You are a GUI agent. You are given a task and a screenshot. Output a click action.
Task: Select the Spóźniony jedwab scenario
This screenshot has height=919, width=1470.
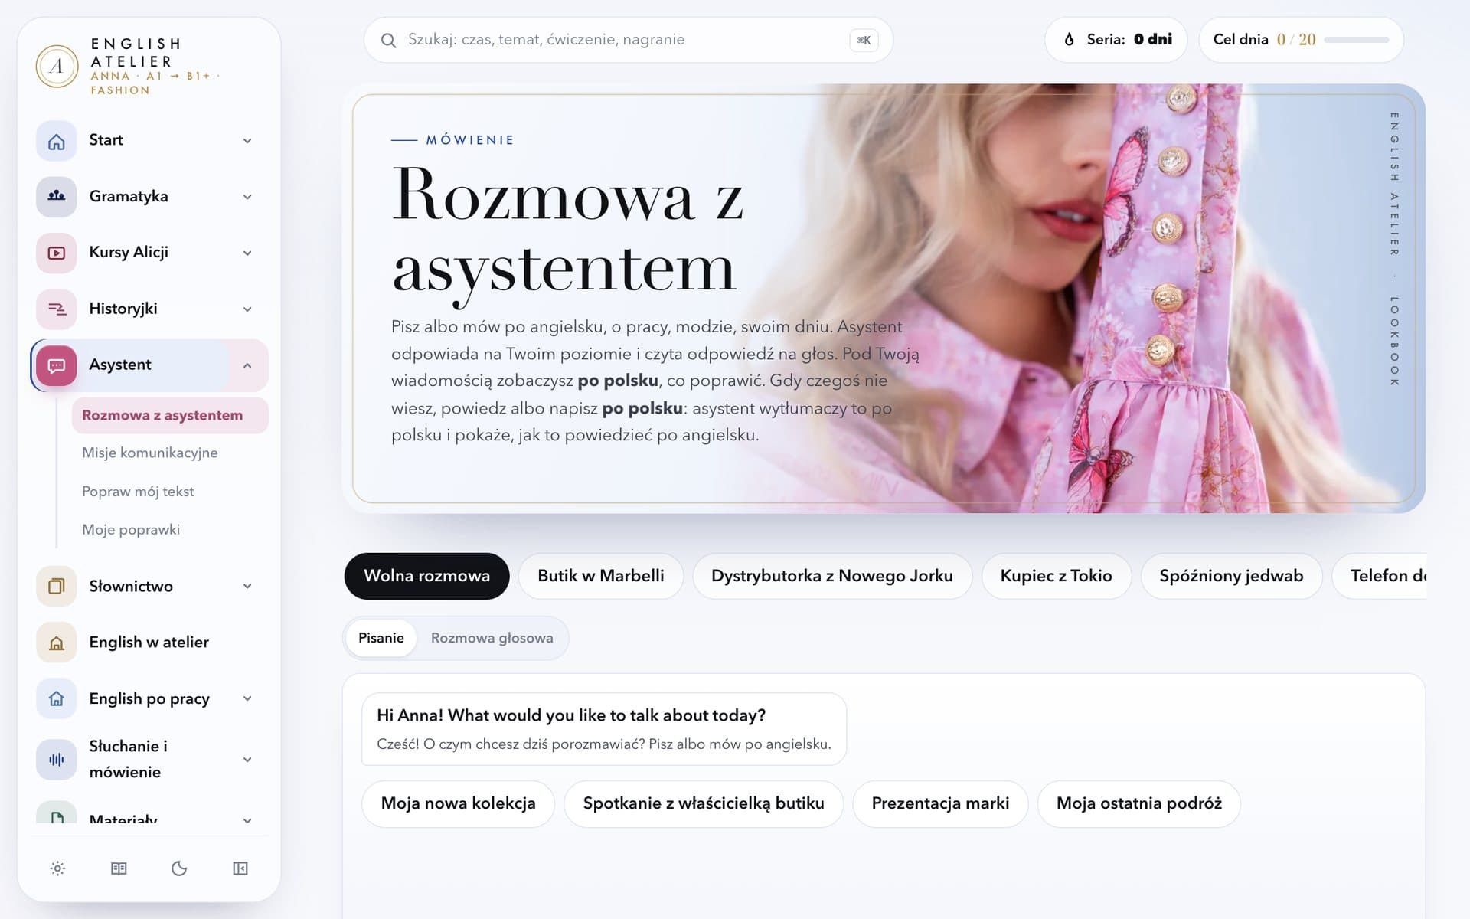coord(1231,576)
